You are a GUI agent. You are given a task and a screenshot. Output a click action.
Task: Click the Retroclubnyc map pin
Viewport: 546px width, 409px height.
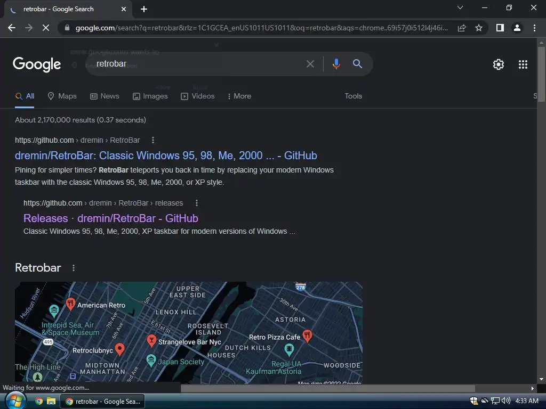[x=120, y=349]
